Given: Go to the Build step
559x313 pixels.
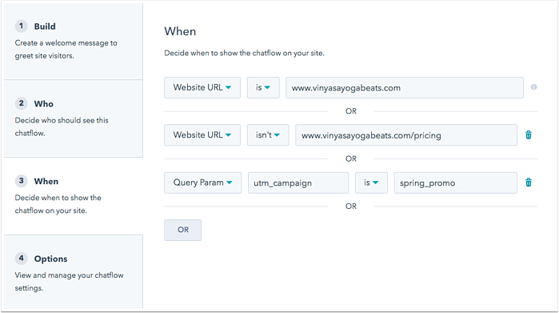Looking at the screenshot, I should point(73,41).
